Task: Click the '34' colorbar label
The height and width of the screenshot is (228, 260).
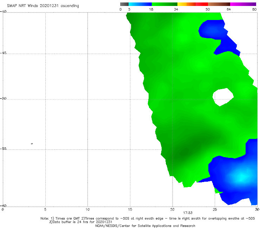Action: pyautogui.click(x=176, y=9)
